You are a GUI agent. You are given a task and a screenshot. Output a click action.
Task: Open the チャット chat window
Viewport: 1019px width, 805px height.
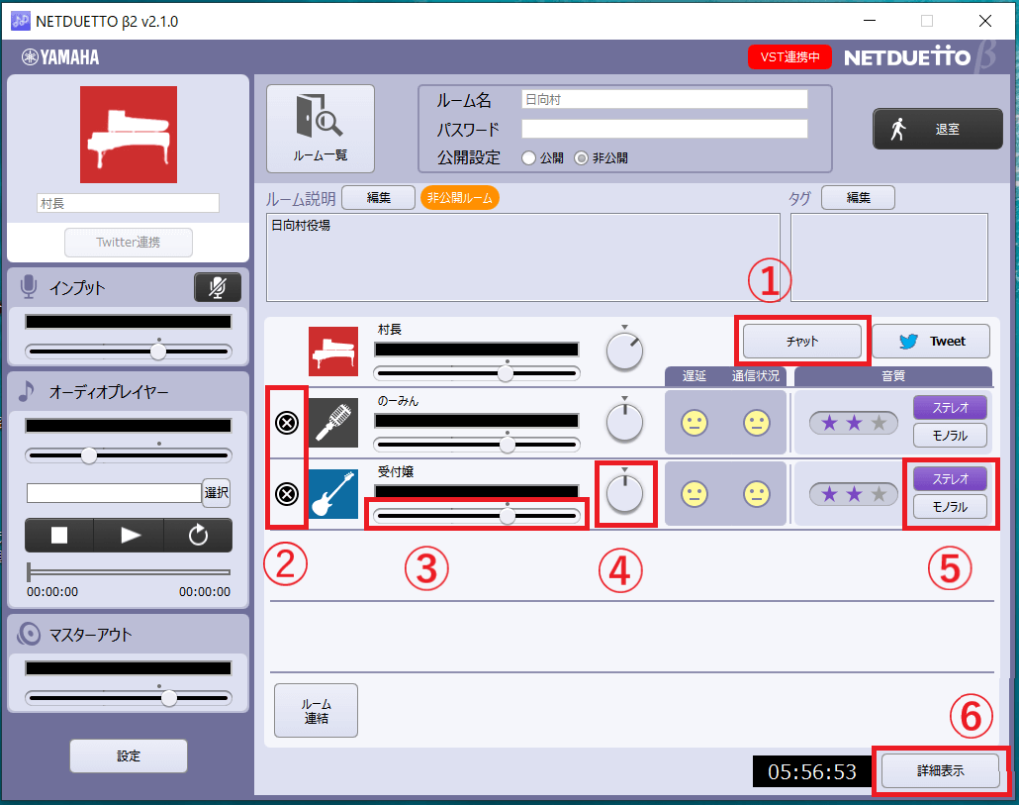tap(802, 342)
